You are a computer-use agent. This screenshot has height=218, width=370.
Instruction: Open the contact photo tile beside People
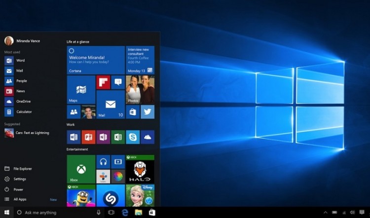coord(88,112)
